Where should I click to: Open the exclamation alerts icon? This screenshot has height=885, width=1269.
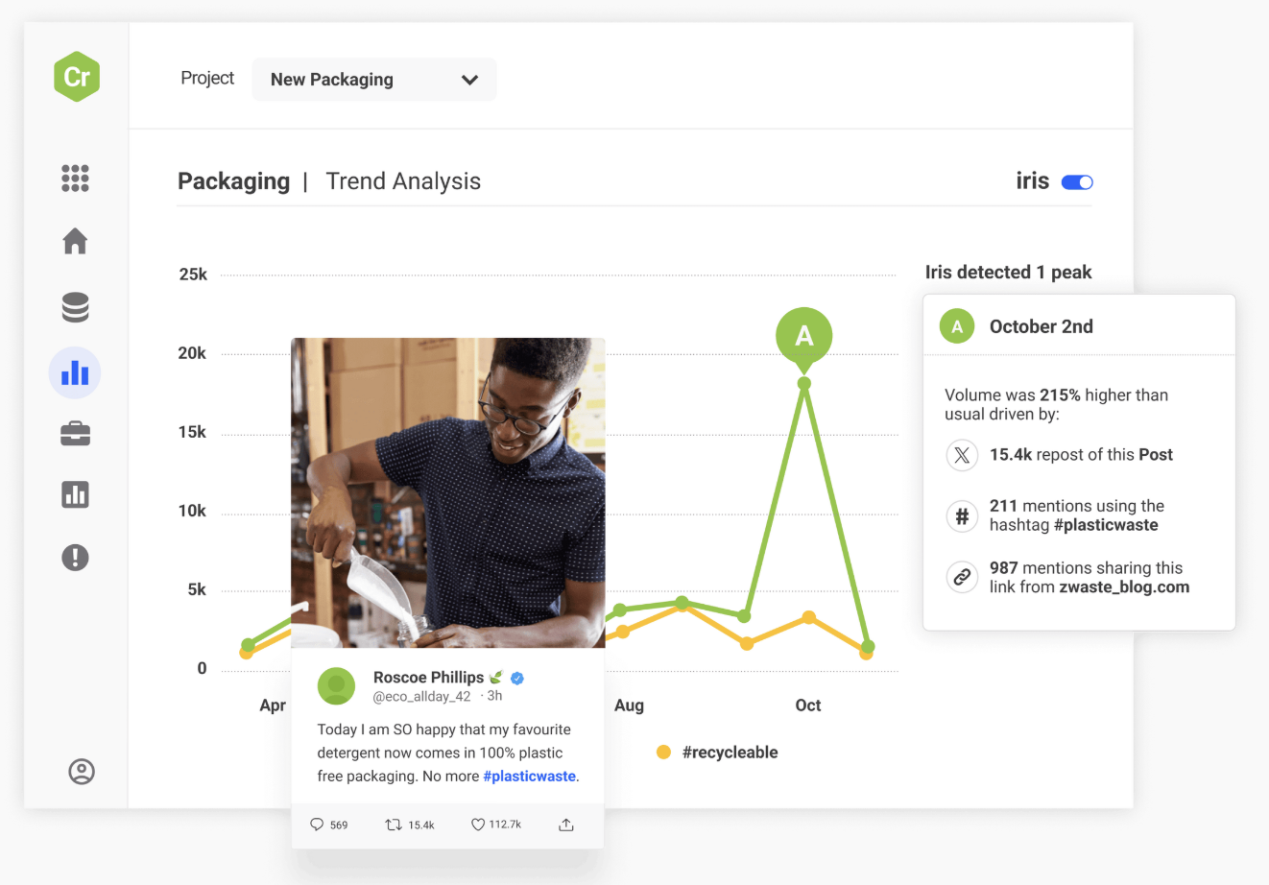(x=75, y=558)
